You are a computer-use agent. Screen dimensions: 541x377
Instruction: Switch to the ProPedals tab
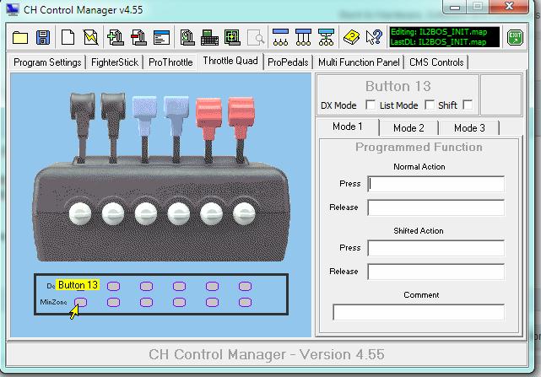[x=288, y=62]
